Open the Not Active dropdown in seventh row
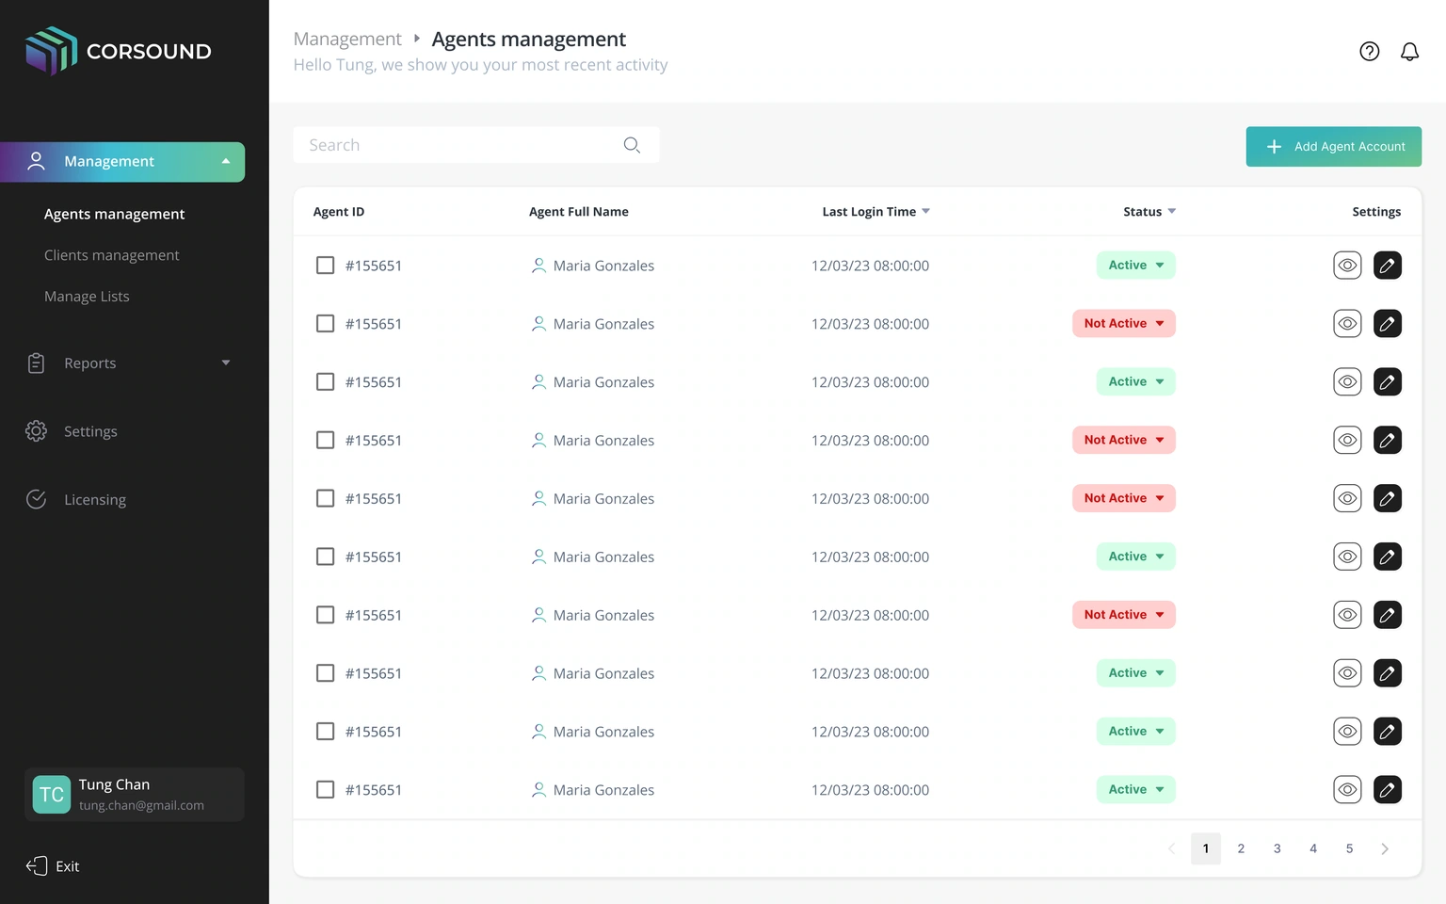The width and height of the screenshot is (1446, 904). tap(1124, 615)
